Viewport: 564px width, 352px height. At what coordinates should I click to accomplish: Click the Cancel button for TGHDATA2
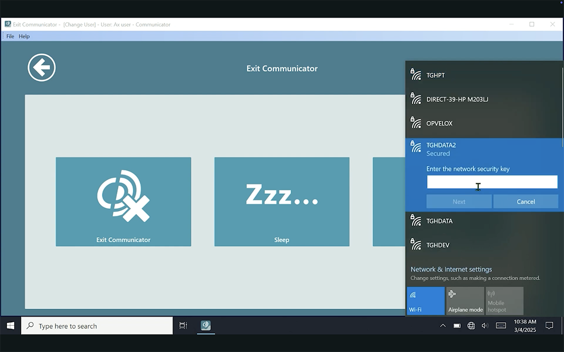tap(525, 201)
